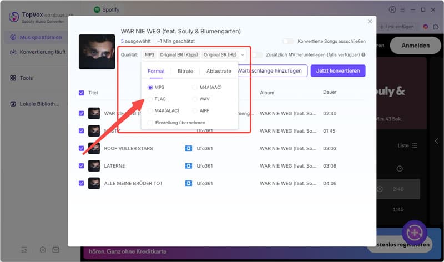Click the round add-to-convert floating button
The width and height of the screenshot is (444, 262).
(415, 233)
